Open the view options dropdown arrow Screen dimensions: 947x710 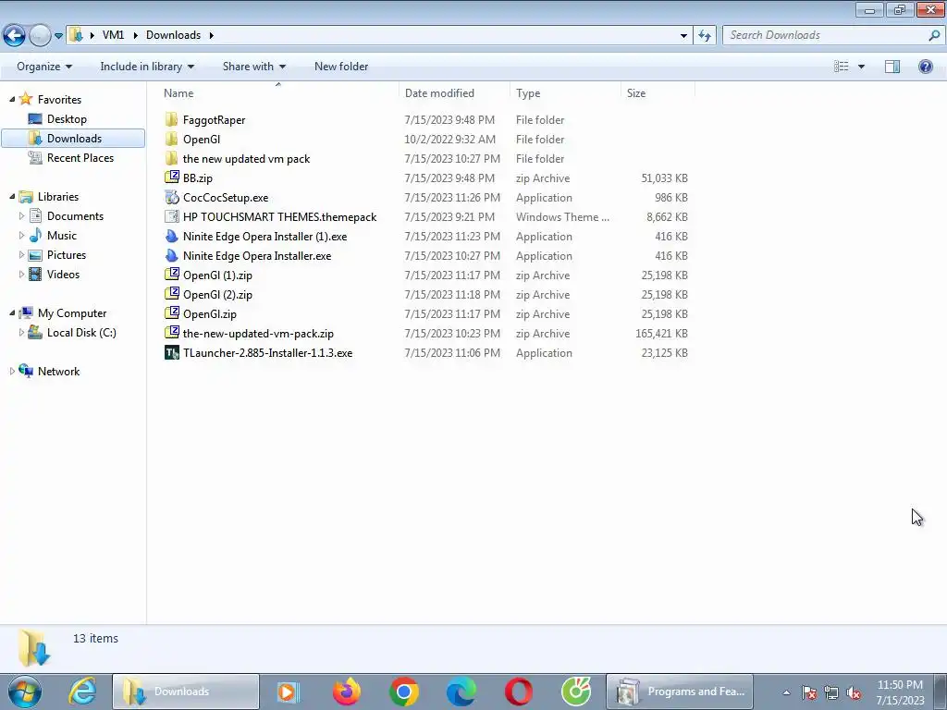(x=861, y=67)
